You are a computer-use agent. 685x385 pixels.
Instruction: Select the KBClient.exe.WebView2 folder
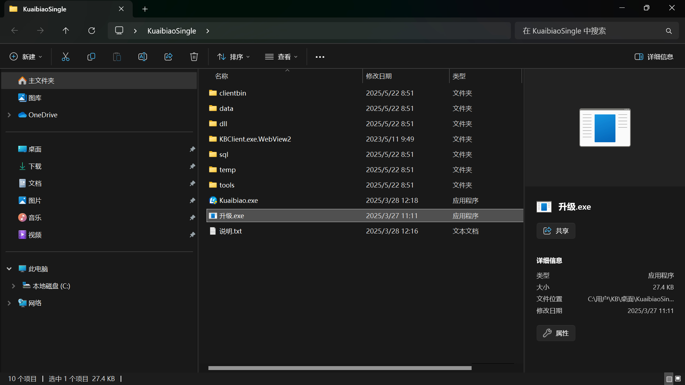365,139
